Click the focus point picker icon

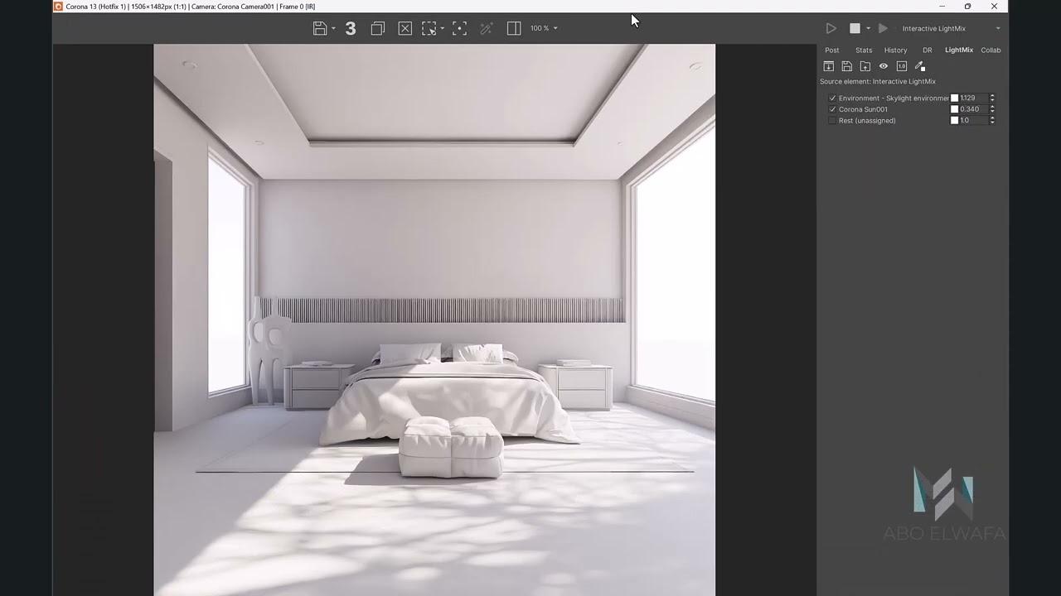click(459, 28)
